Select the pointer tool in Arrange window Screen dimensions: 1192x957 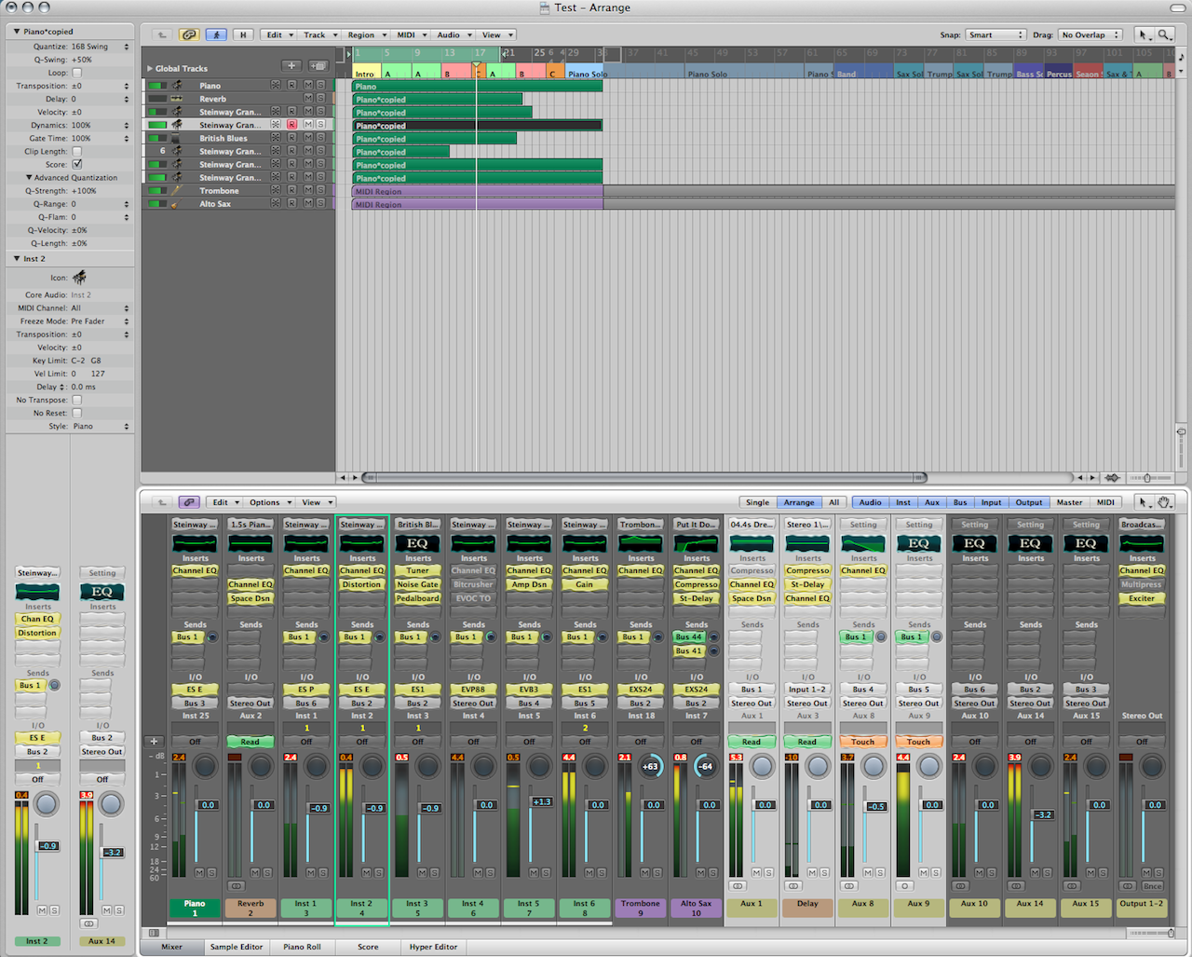tap(1143, 34)
